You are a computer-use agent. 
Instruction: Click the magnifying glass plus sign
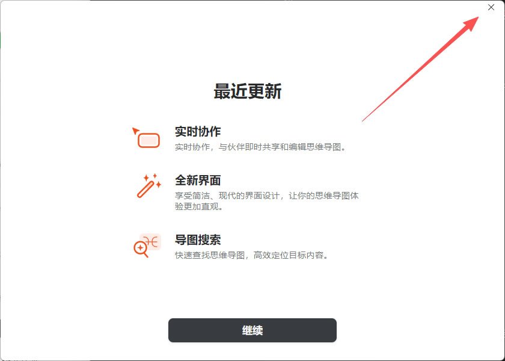141,248
